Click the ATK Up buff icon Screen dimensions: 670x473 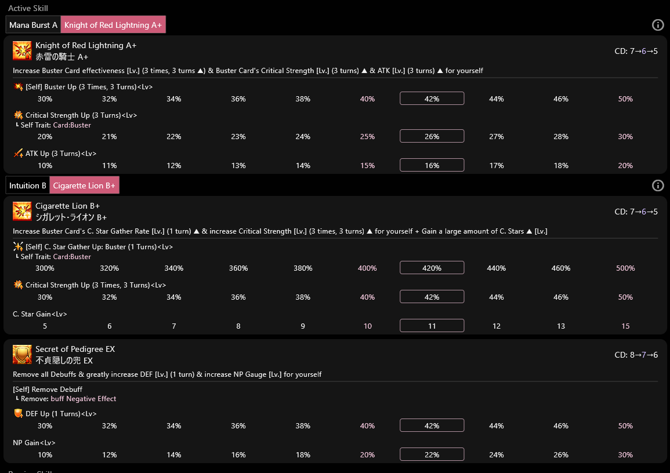click(18, 153)
